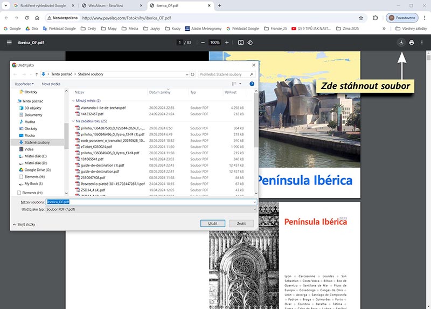Image resolution: width=431 pixels, height=309 pixels.
Task: Click the 'Uložit' button
Action: click(212, 223)
